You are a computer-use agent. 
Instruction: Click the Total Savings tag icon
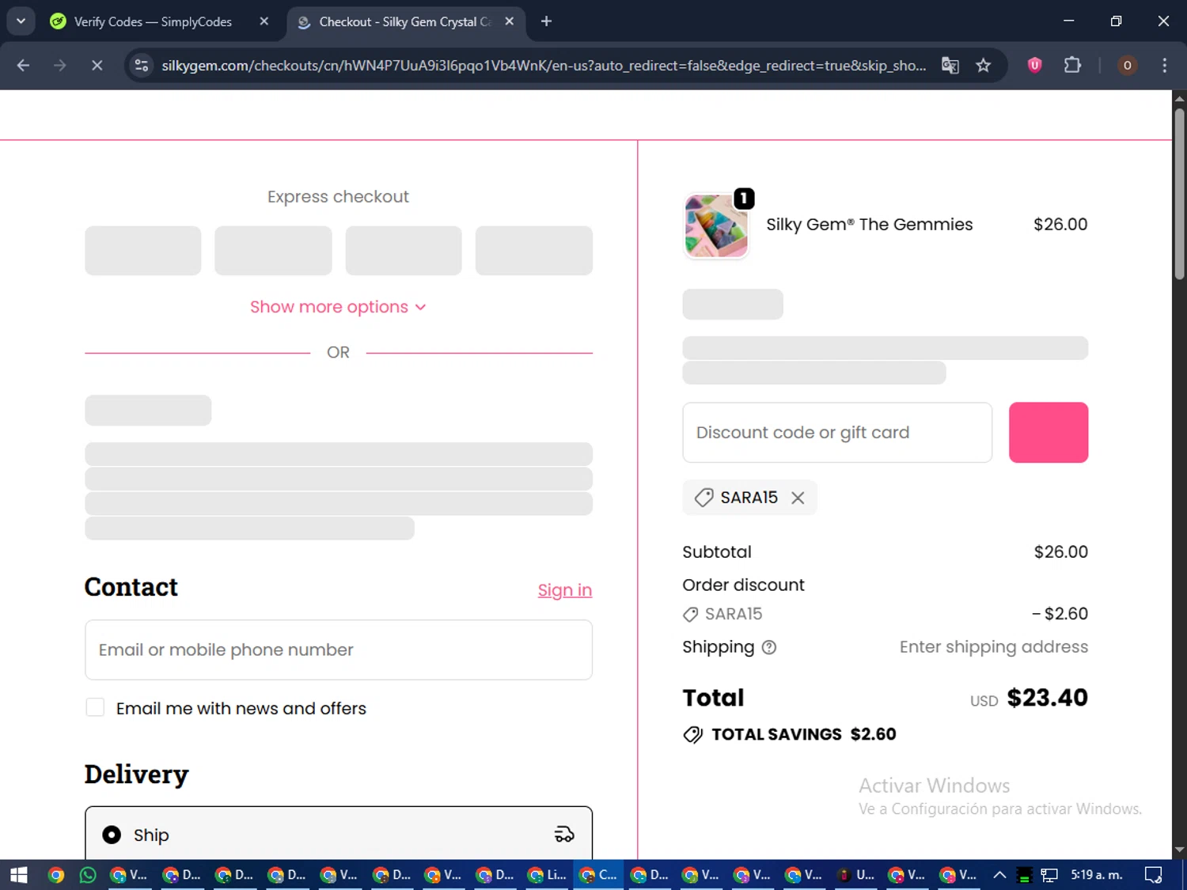pyautogui.click(x=692, y=735)
